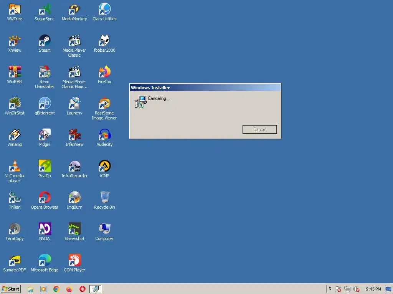
Task: Select the Trillian desktop icon
Action: coord(15,201)
